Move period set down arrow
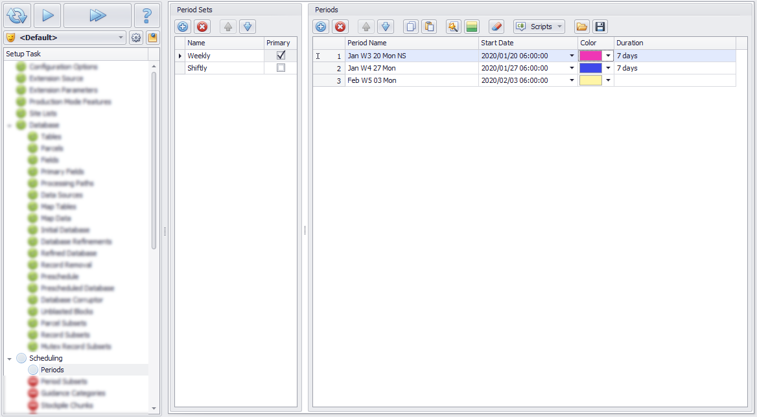Screen dimensions: 757x417 tap(247, 27)
